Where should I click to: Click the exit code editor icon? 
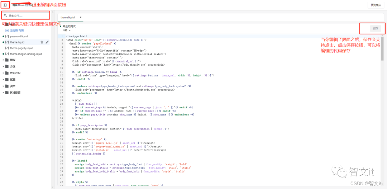(x=5, y=5)
